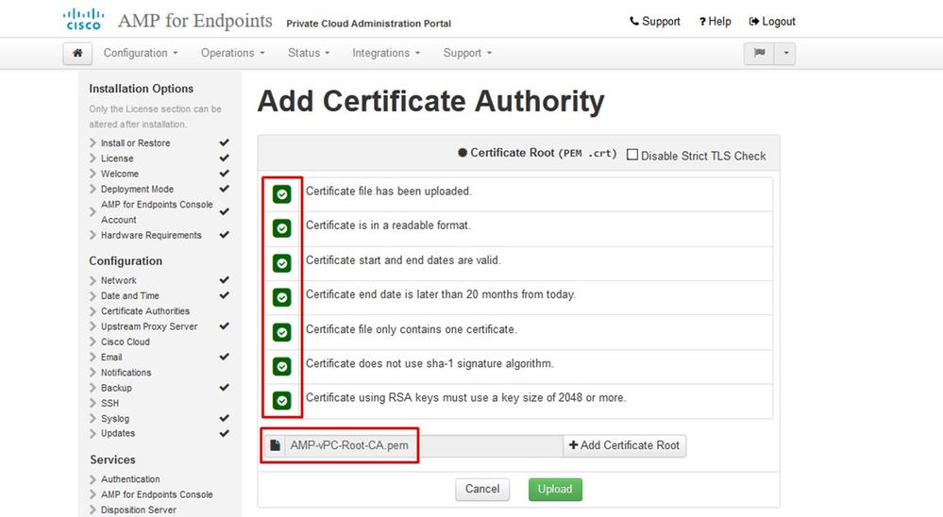Click the green check for 'does not use sha-1' row

pyautogui.click(x=282, y=367)
